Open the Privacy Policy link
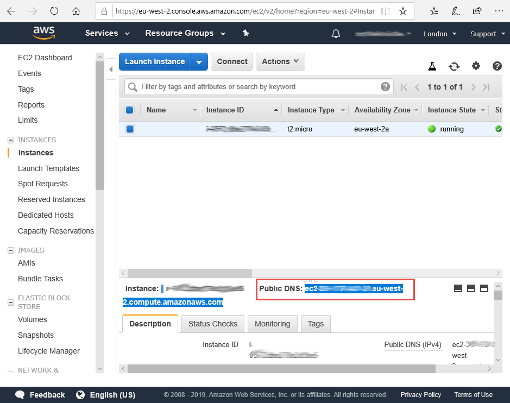This screenshot has height=403, width=510. point(420,394)
